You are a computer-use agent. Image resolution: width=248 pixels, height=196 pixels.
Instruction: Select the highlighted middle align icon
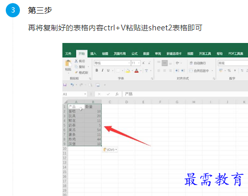(165, 63)
